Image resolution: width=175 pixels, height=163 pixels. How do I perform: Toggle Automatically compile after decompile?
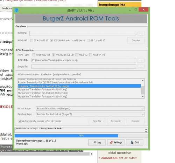20,121
